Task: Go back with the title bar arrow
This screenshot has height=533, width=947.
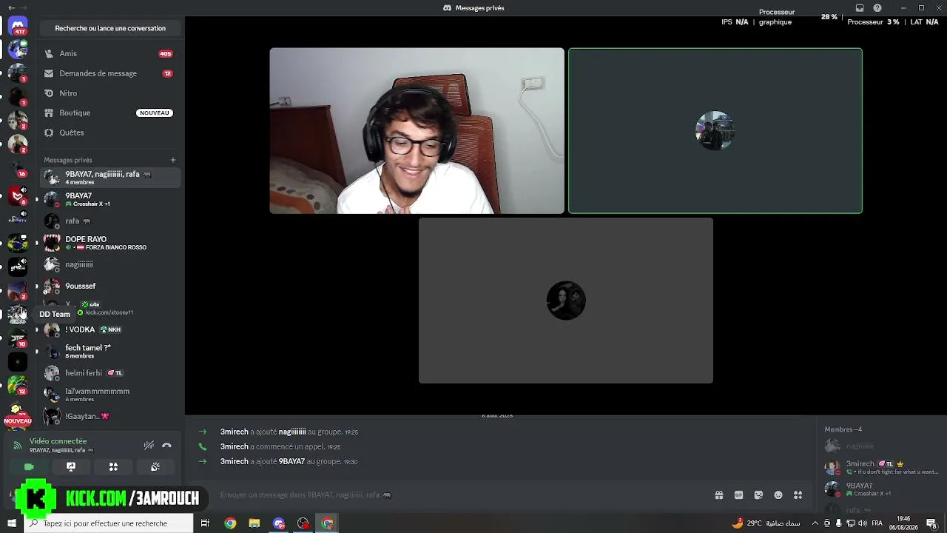Action: tap(11, 8)
